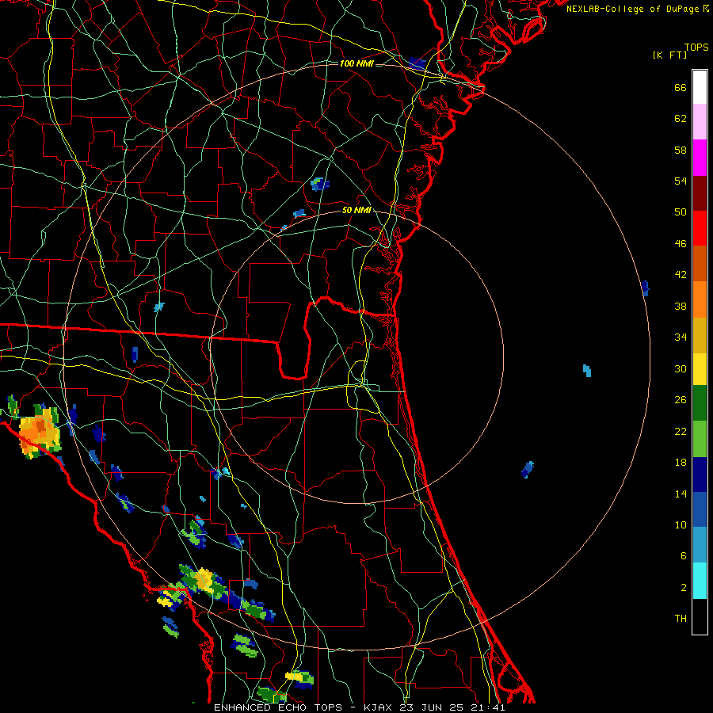Click the 50 NMI range ring label
The width and height of the screenshot is (713, 713).
pos(357,210)
